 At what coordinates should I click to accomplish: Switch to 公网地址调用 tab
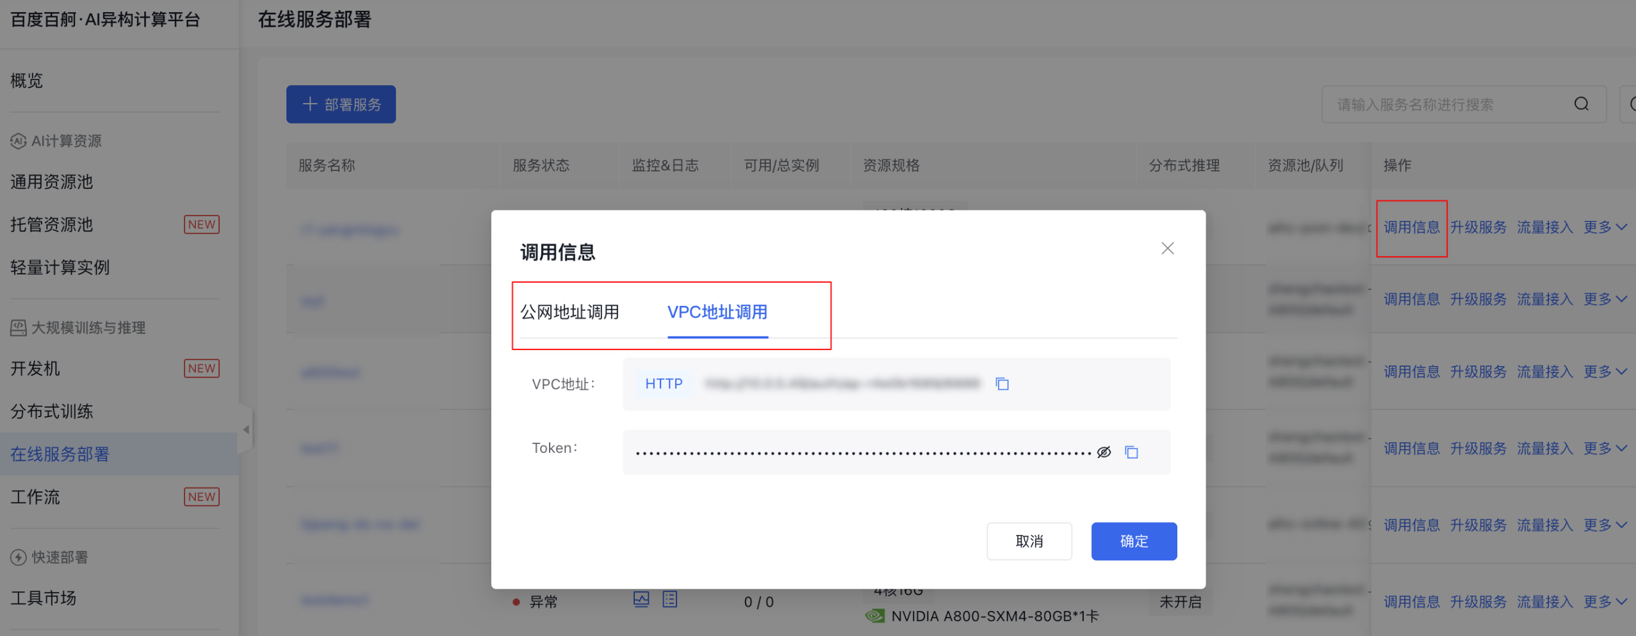click(569, 312)
